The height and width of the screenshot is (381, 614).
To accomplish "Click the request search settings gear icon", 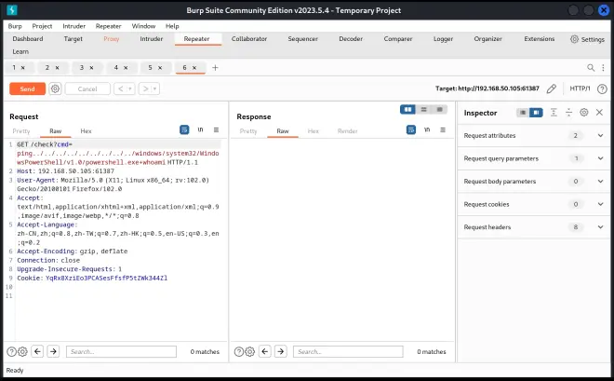I will [x=22, y=351].
